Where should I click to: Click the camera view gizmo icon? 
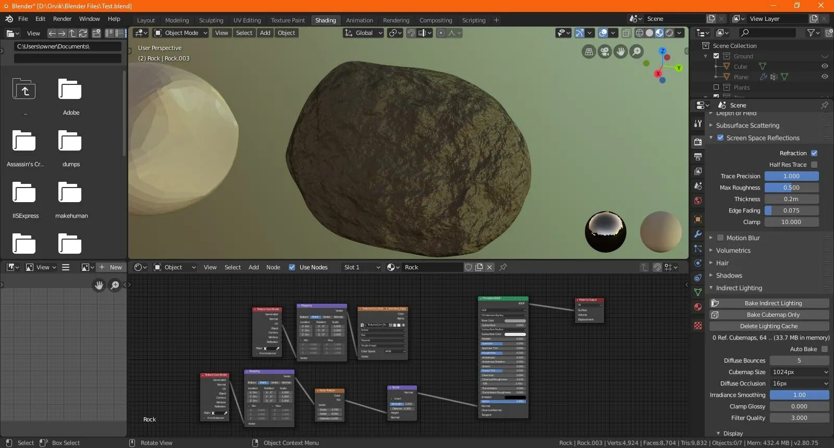[605, 52]
